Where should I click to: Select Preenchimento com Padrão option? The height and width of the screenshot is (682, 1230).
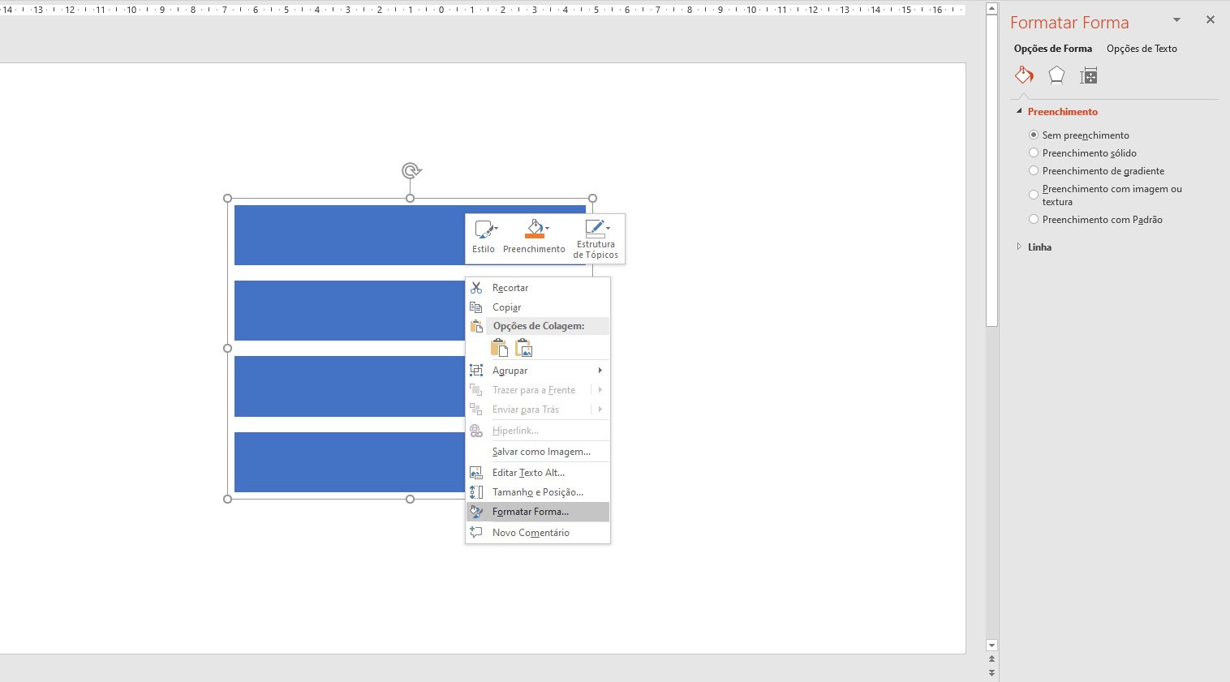pos(1034,219)
